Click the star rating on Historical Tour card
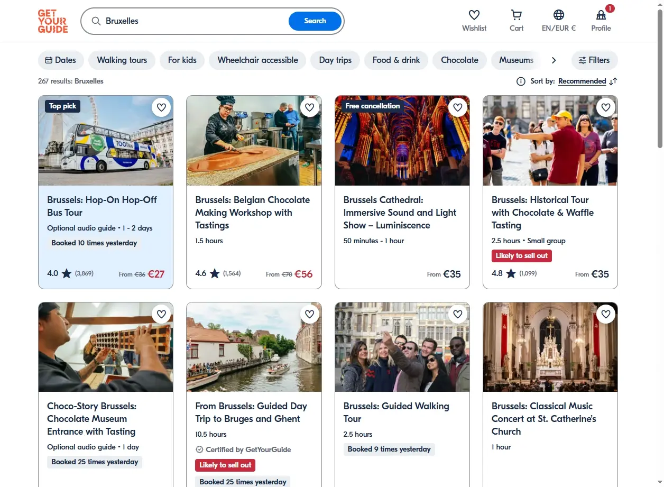Viewport: 664px width, 487px height. coord(510,273)
